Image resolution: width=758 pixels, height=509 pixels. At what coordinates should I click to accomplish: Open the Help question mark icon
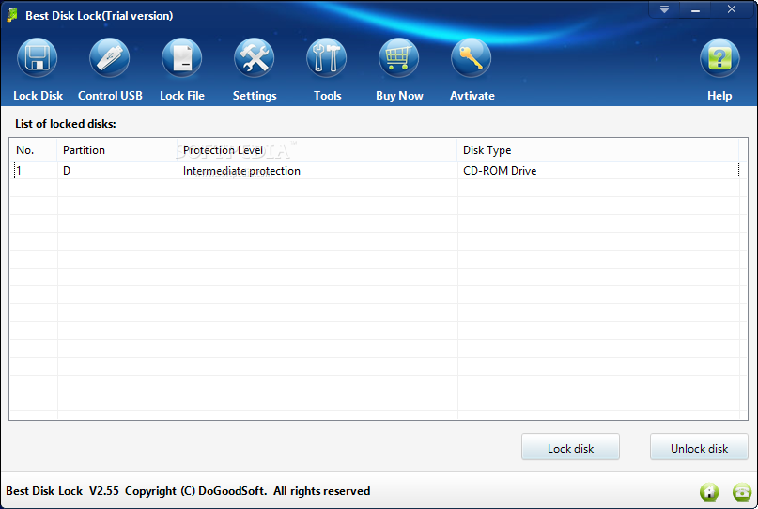[x=719, y=58]
